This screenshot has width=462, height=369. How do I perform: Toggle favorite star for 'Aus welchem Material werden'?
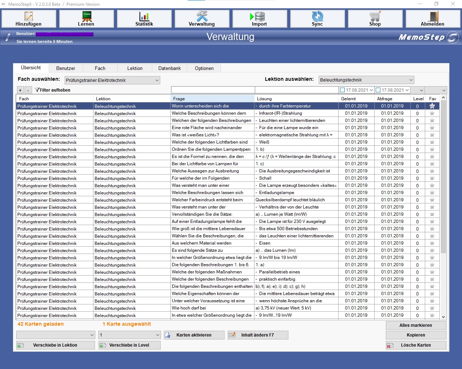coord(432,243)
